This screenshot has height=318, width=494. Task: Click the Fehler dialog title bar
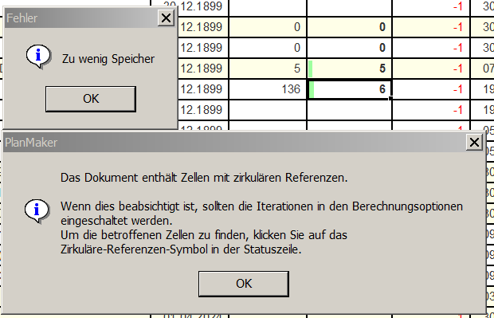[80, 18]
